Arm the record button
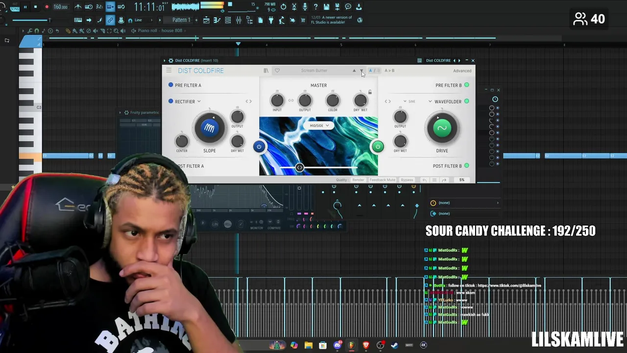This screenshot has height=353, width=627. [x=47, y=7]
